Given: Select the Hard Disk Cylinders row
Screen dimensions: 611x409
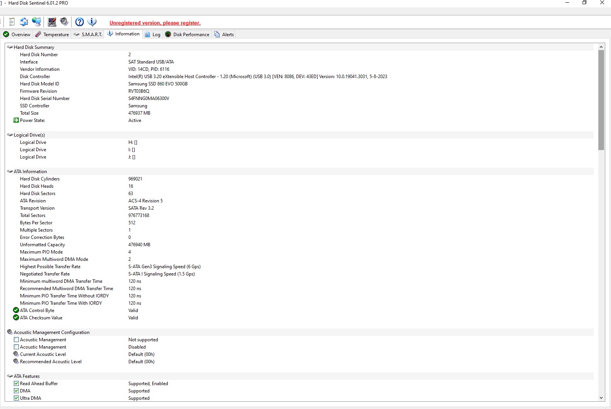Looking at the screenshot, I should pos(300,179).
